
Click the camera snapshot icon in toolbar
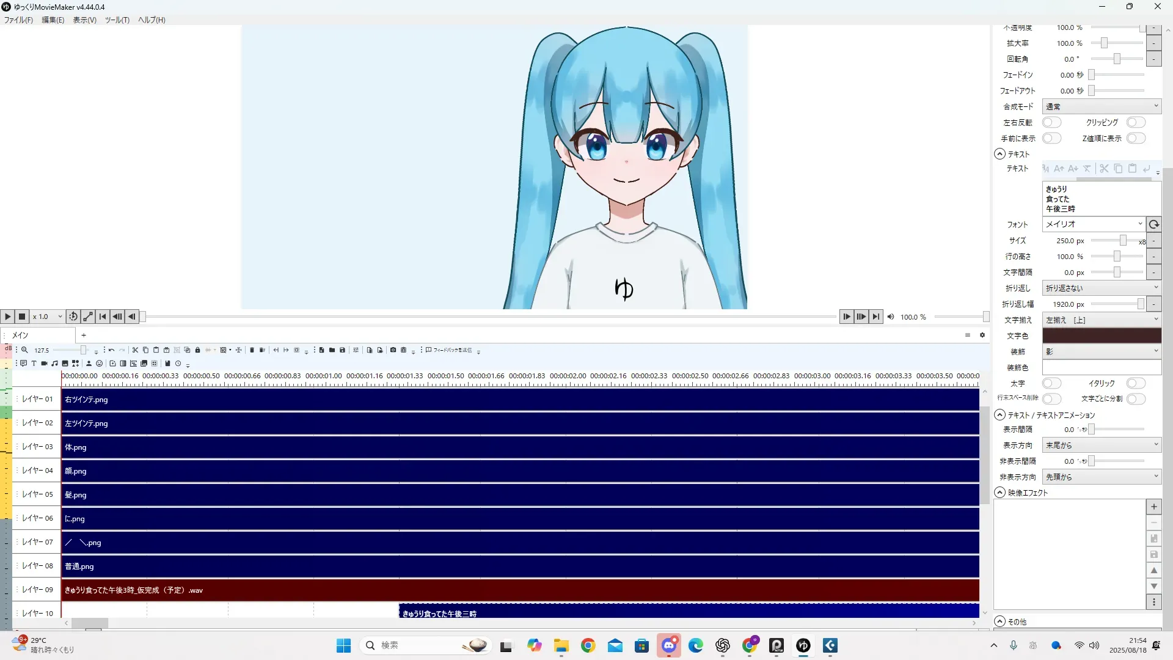pos(393,350)
